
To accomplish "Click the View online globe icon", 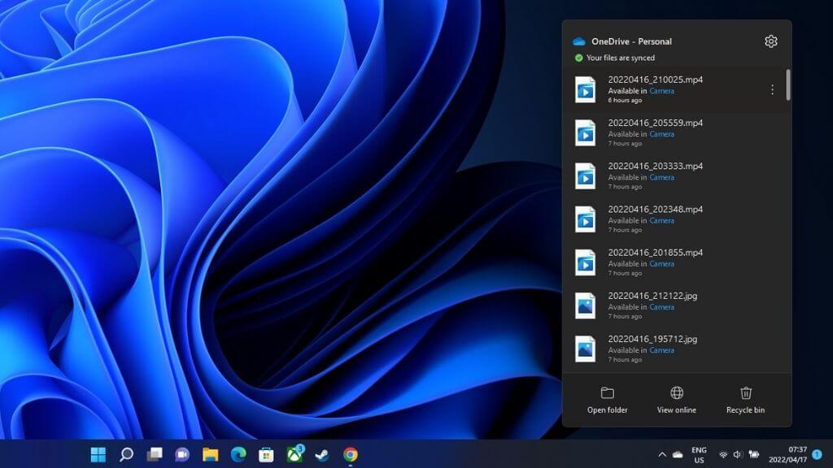I will click(x=676, y=393).
